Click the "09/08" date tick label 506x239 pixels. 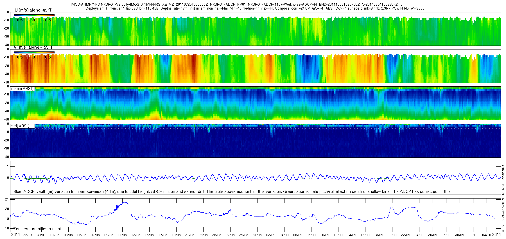point(109,235)
